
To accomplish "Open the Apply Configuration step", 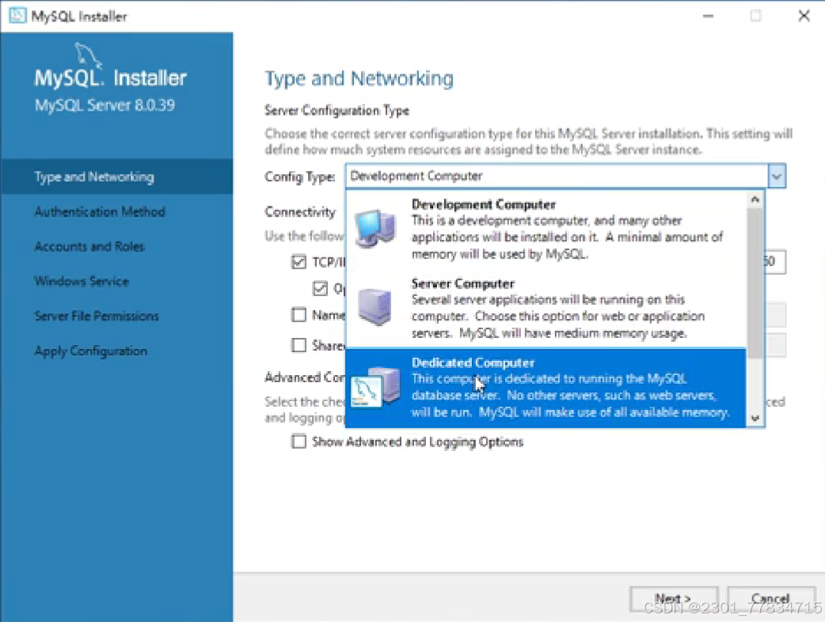I will (x=90, y=351).
